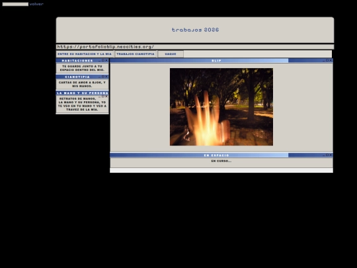Click the 'trabajos 2026' page title
Screen dimensions: 357x268
click(195, 30)
